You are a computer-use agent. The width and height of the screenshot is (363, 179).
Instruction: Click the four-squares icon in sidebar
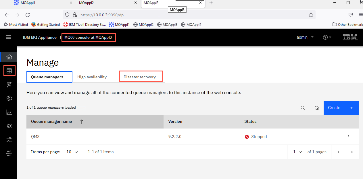pyautogui.click(x=9, y=126)
